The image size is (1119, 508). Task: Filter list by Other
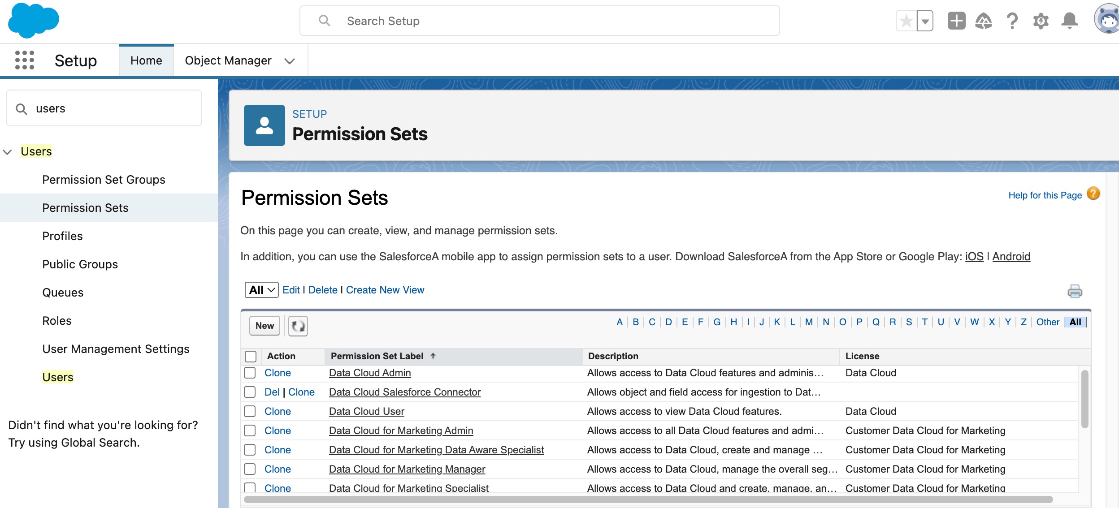(1048, 322)
